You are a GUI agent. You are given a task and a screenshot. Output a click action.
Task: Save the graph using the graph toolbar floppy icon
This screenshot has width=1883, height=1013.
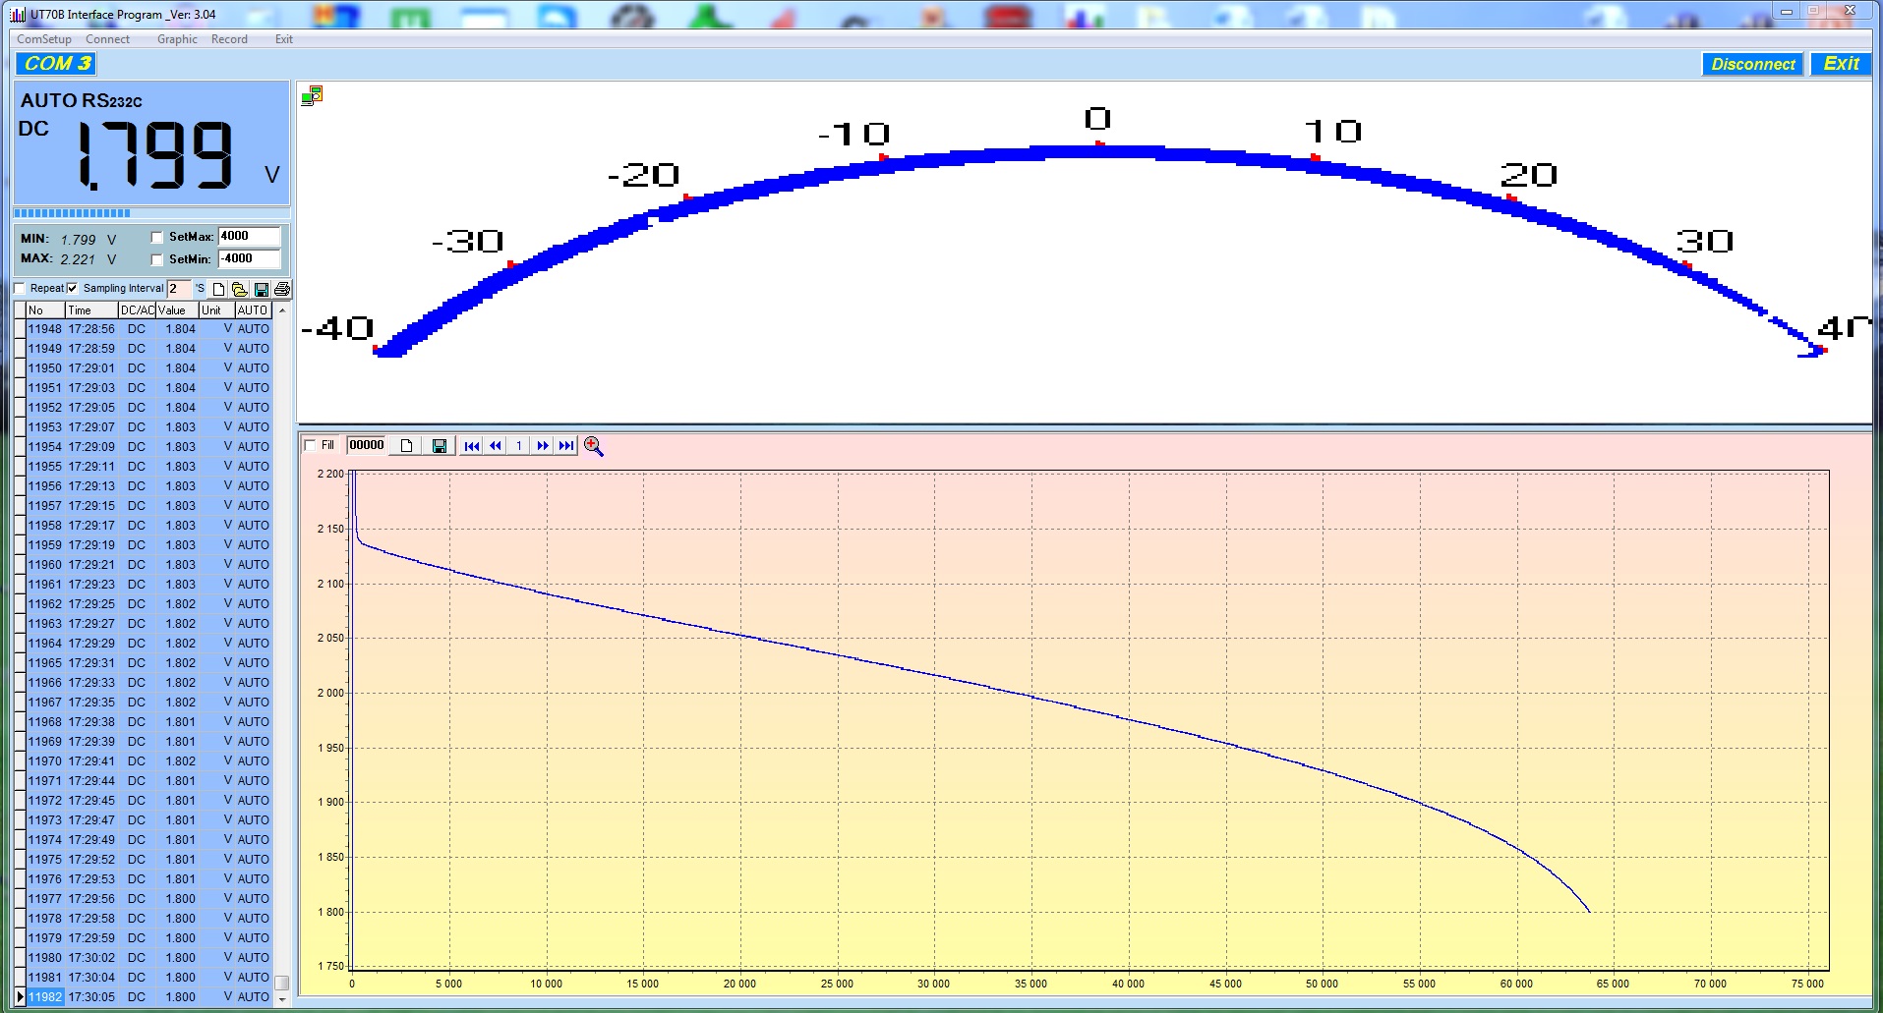coord(440,446)
